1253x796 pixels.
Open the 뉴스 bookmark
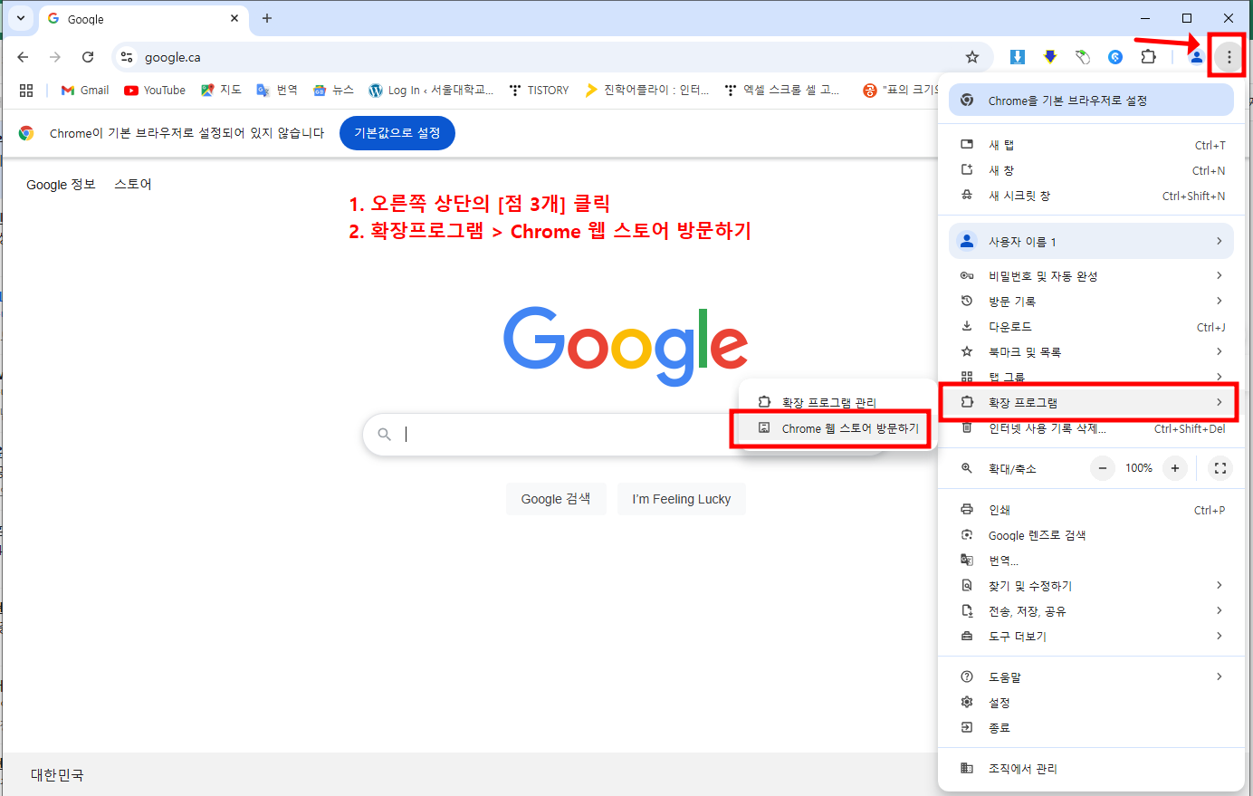(333, 90)
